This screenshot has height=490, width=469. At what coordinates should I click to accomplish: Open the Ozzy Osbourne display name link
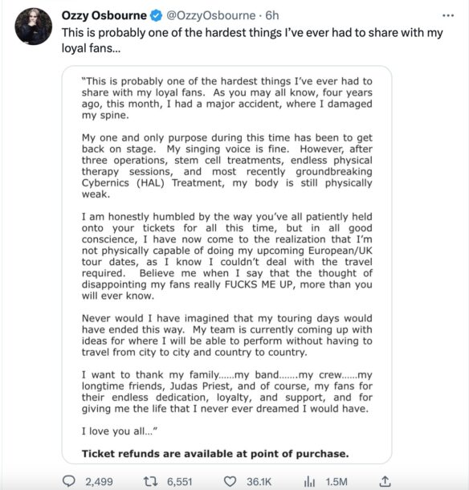[x=104, y=15]
